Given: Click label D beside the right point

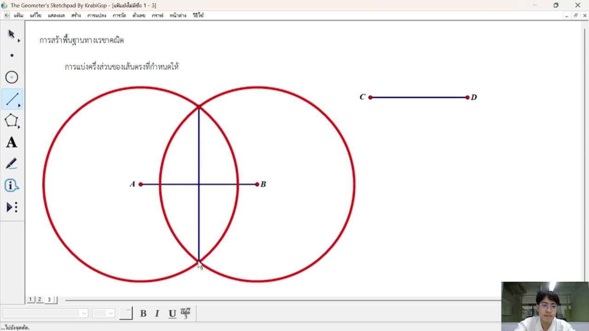Looking at the screenshot, I should point(474,97).
